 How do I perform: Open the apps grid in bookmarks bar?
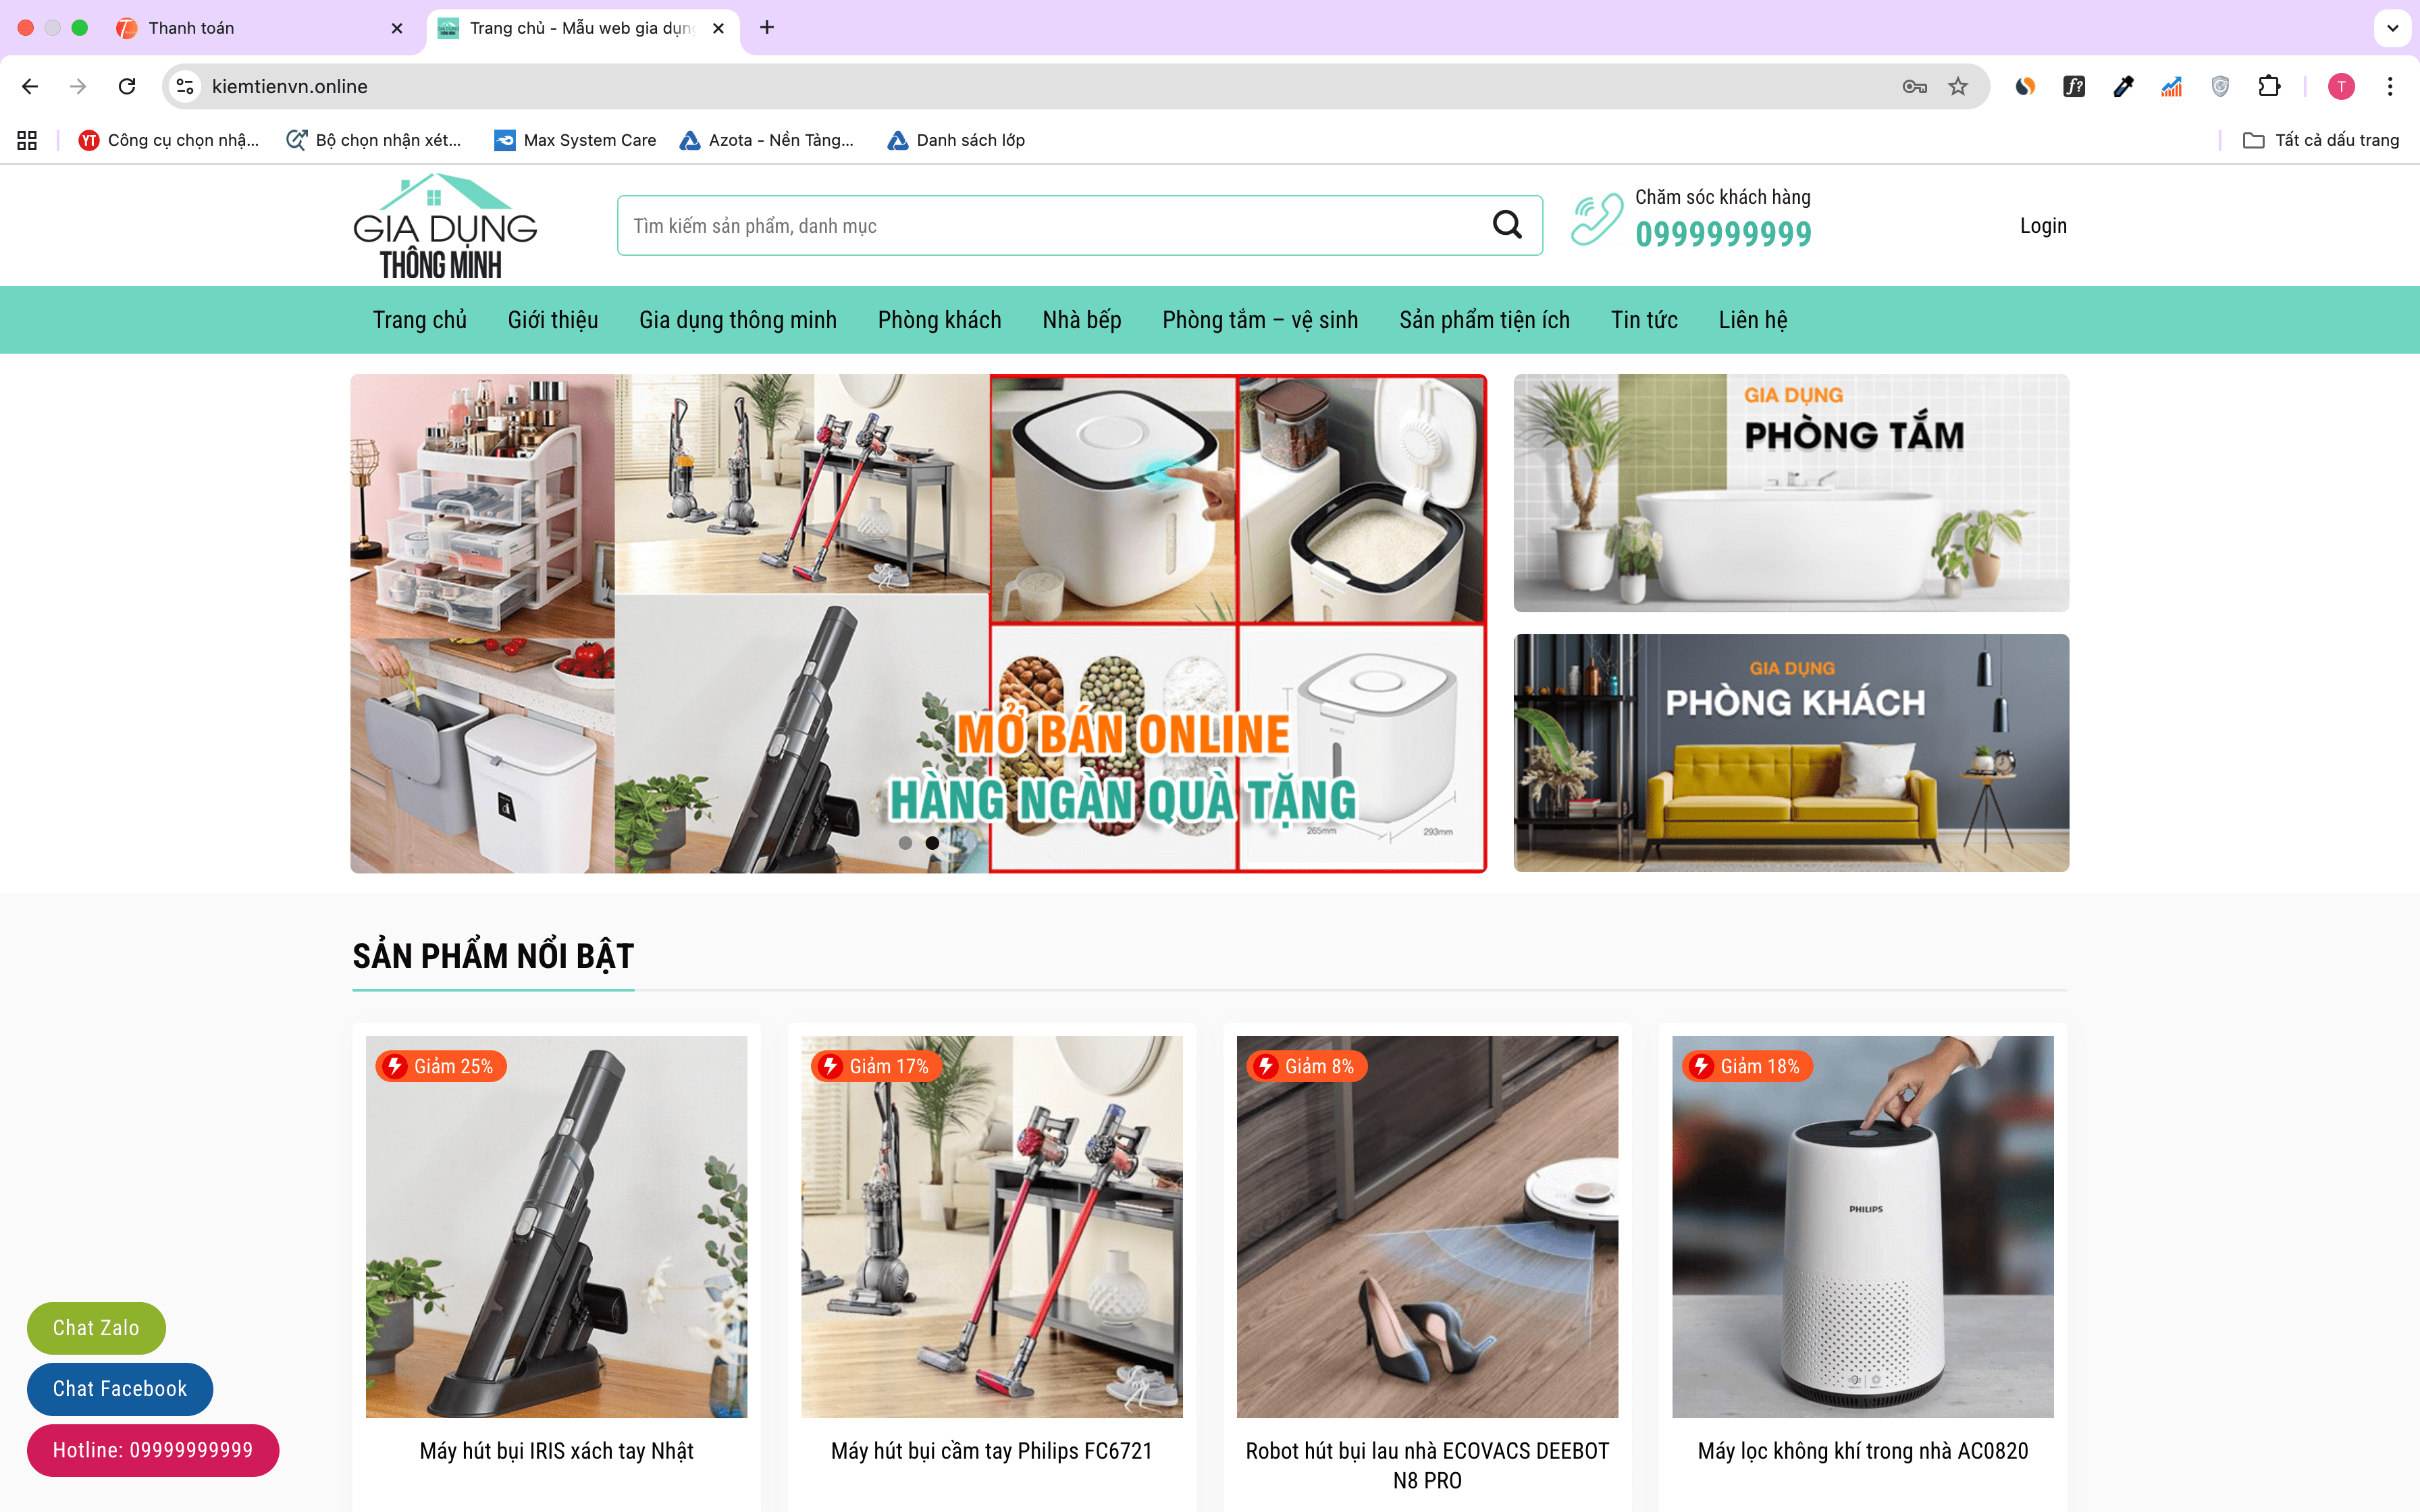27,140
